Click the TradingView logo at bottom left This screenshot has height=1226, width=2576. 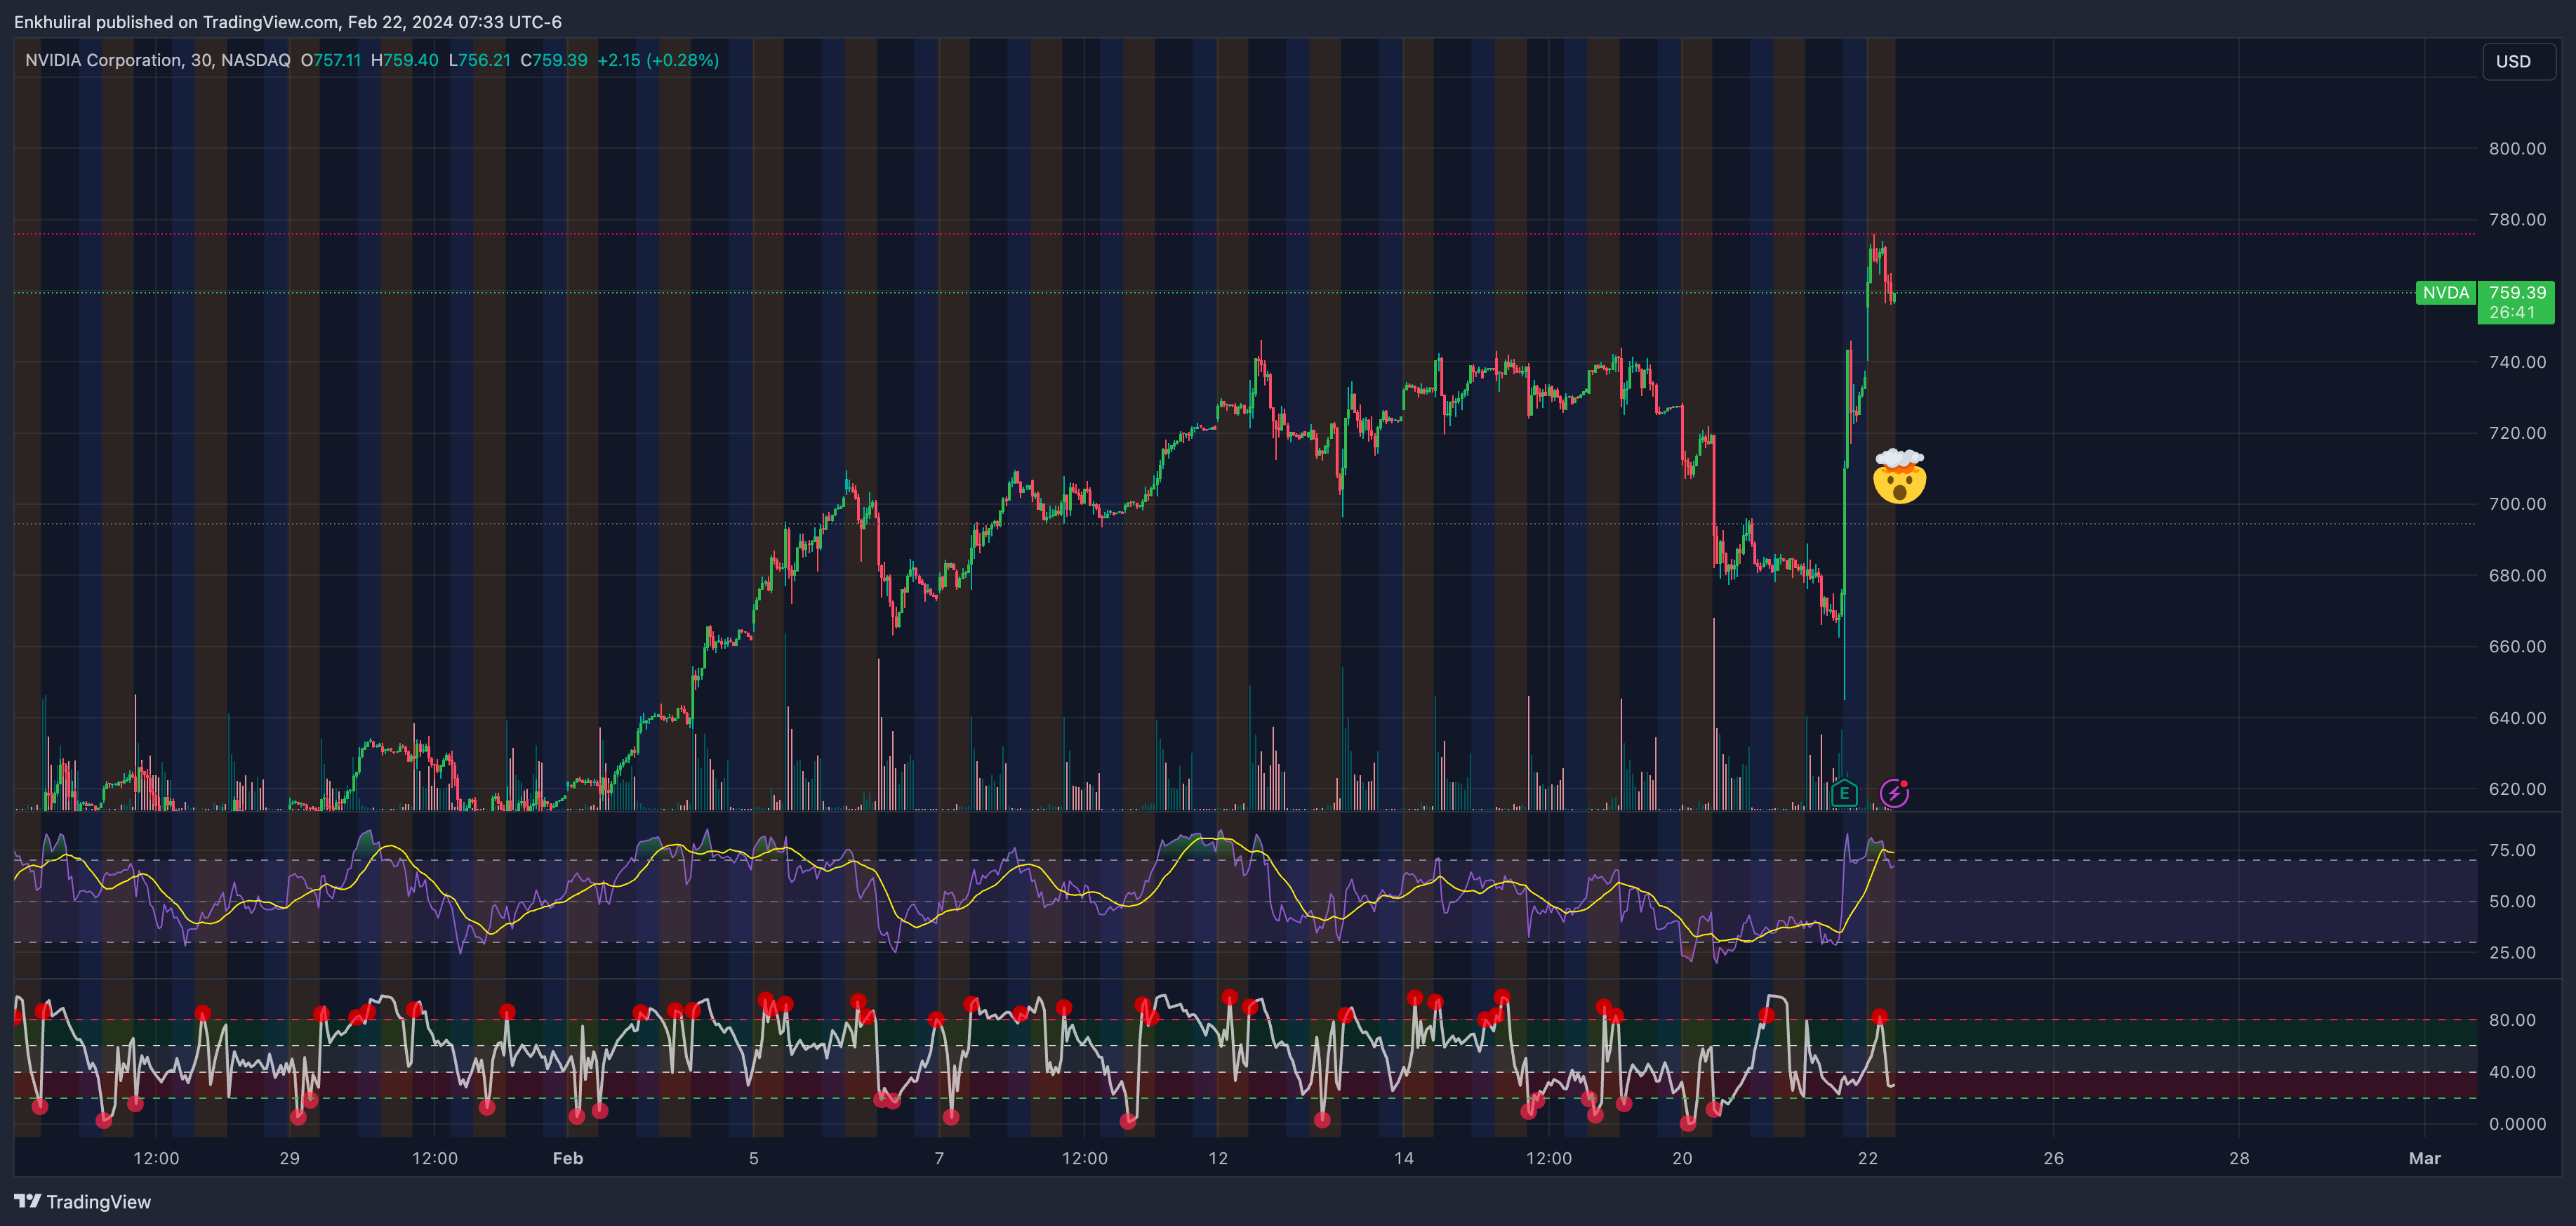click(x=83, y=1202)
